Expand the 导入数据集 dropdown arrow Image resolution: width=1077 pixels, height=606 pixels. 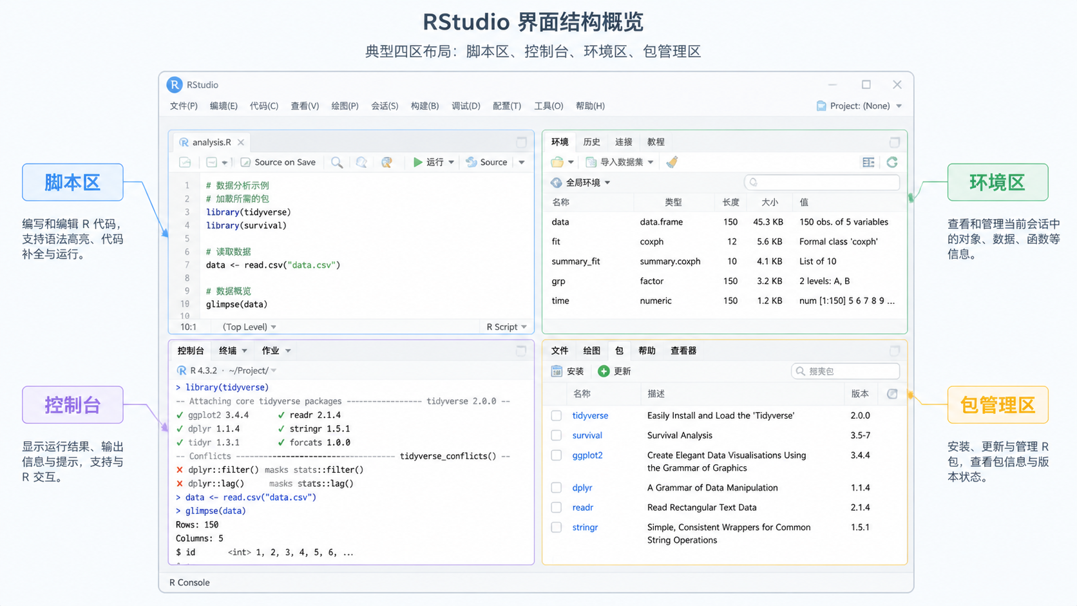tap(651, 162)
